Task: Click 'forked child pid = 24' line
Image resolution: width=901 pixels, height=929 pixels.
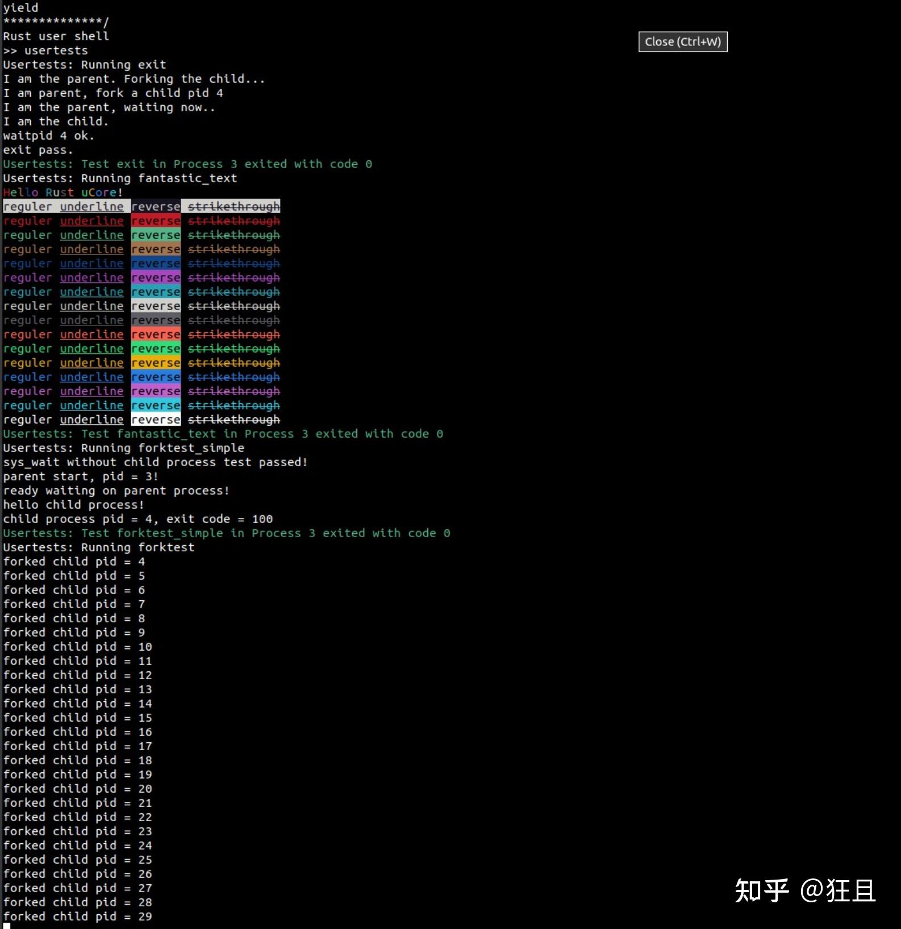Action: pos(78,846)
